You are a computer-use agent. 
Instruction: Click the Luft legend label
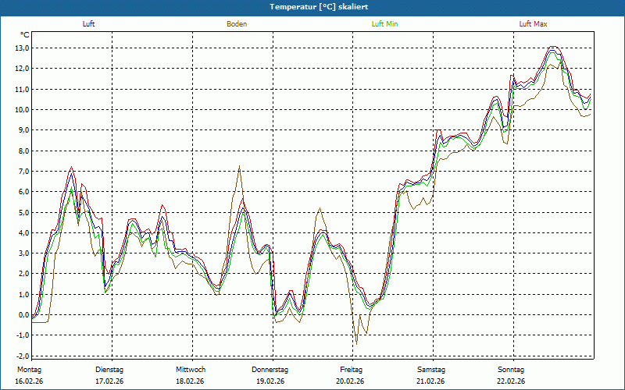point(89,24)
